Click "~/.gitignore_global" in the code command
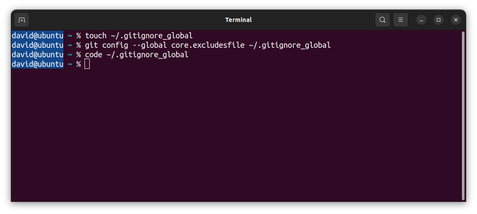Image resolution: width=477 pixels, height=214 pixels. point(147,55)
